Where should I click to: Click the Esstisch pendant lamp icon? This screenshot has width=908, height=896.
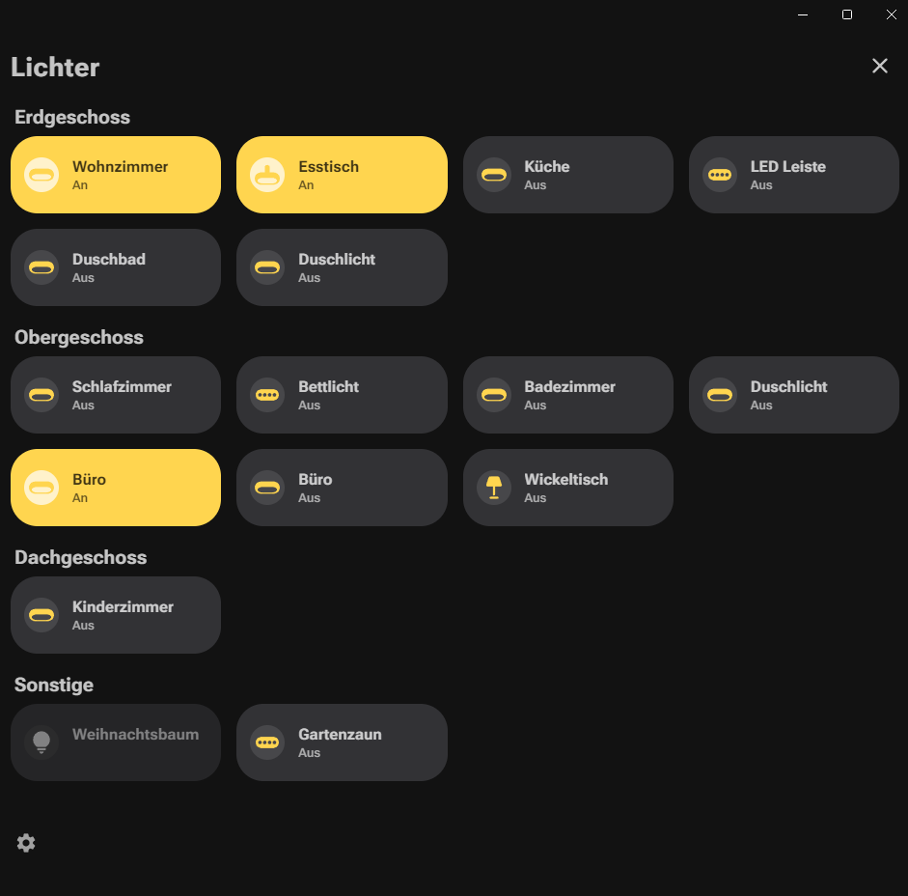coord(267,175)
